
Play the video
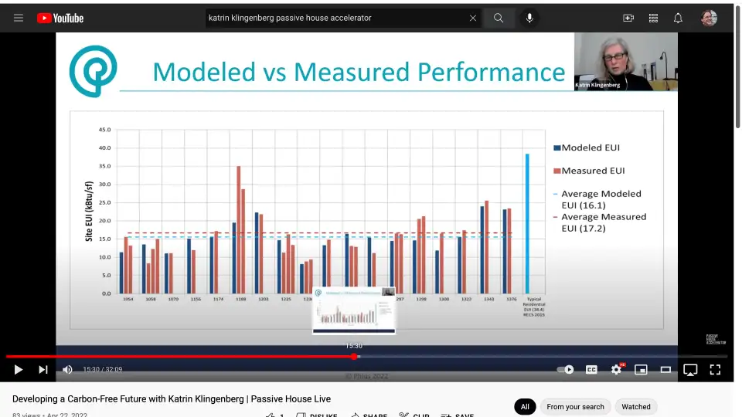19,370
